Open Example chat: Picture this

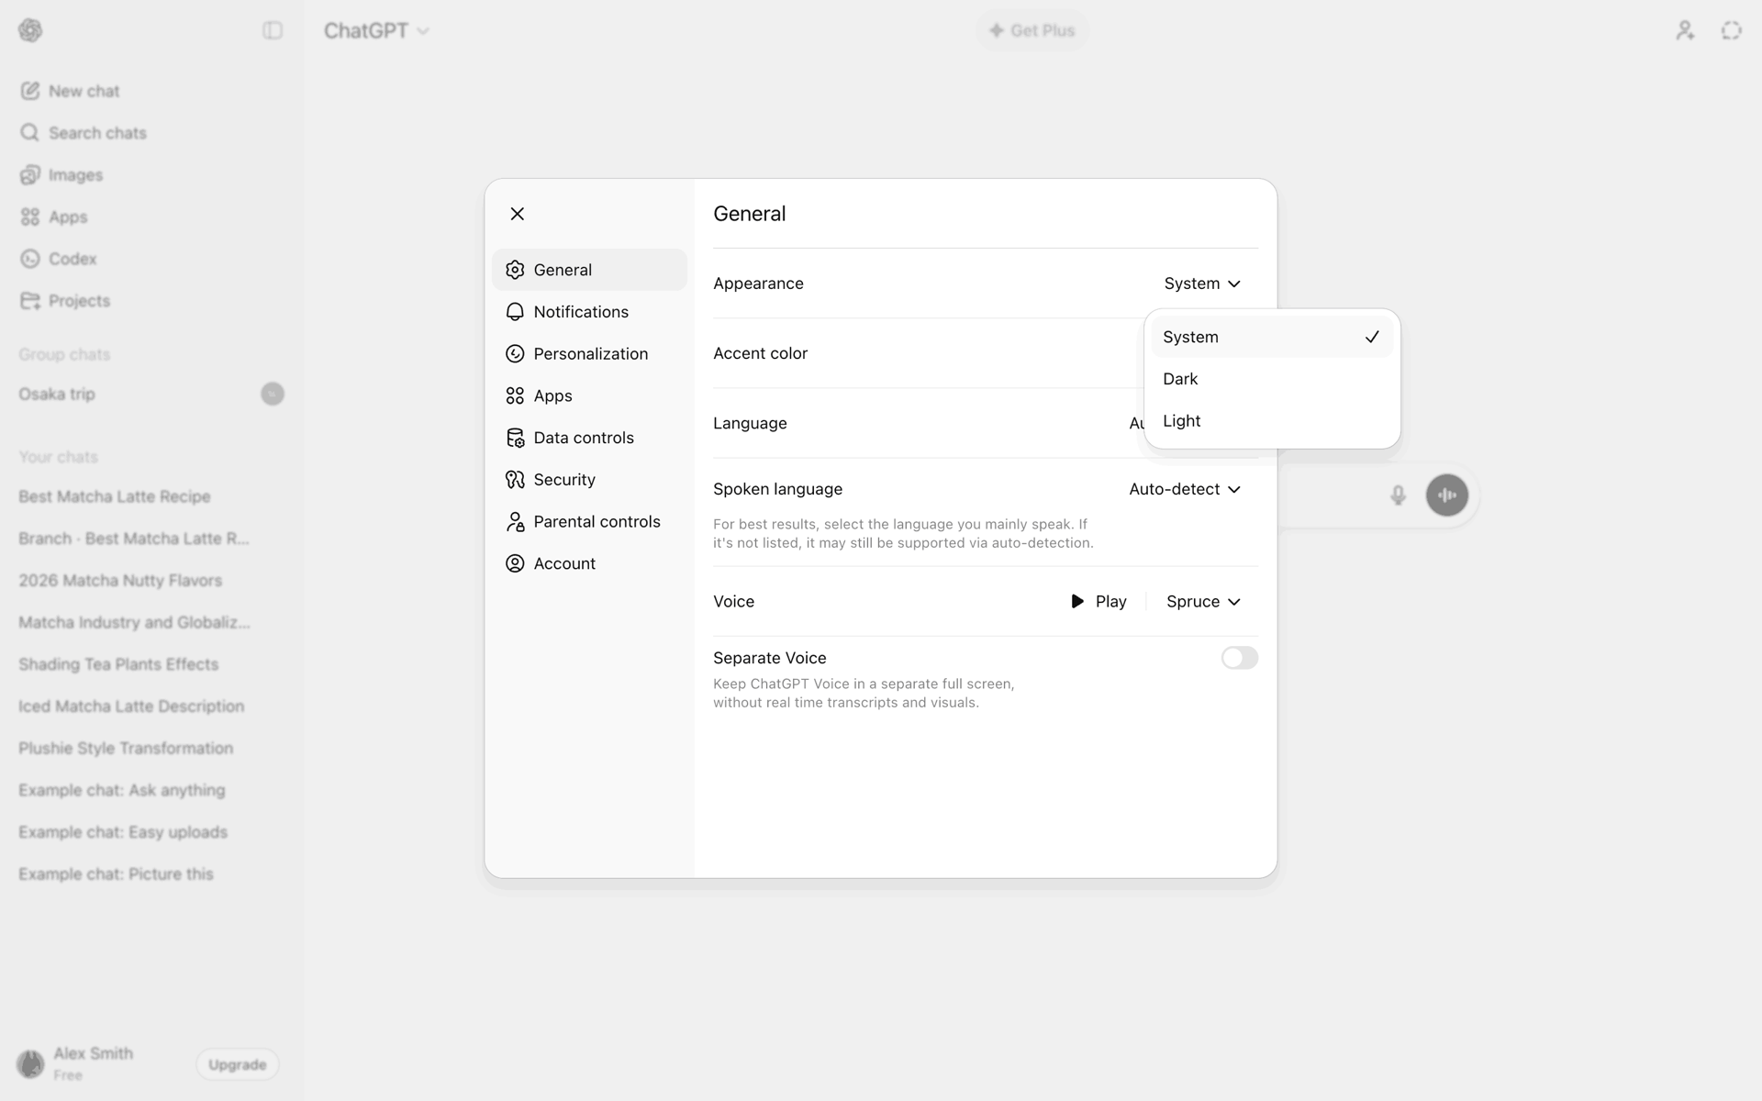point(151,874)
